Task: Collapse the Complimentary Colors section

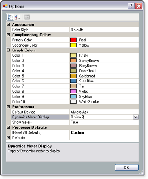Action: (x=8, y=35)
